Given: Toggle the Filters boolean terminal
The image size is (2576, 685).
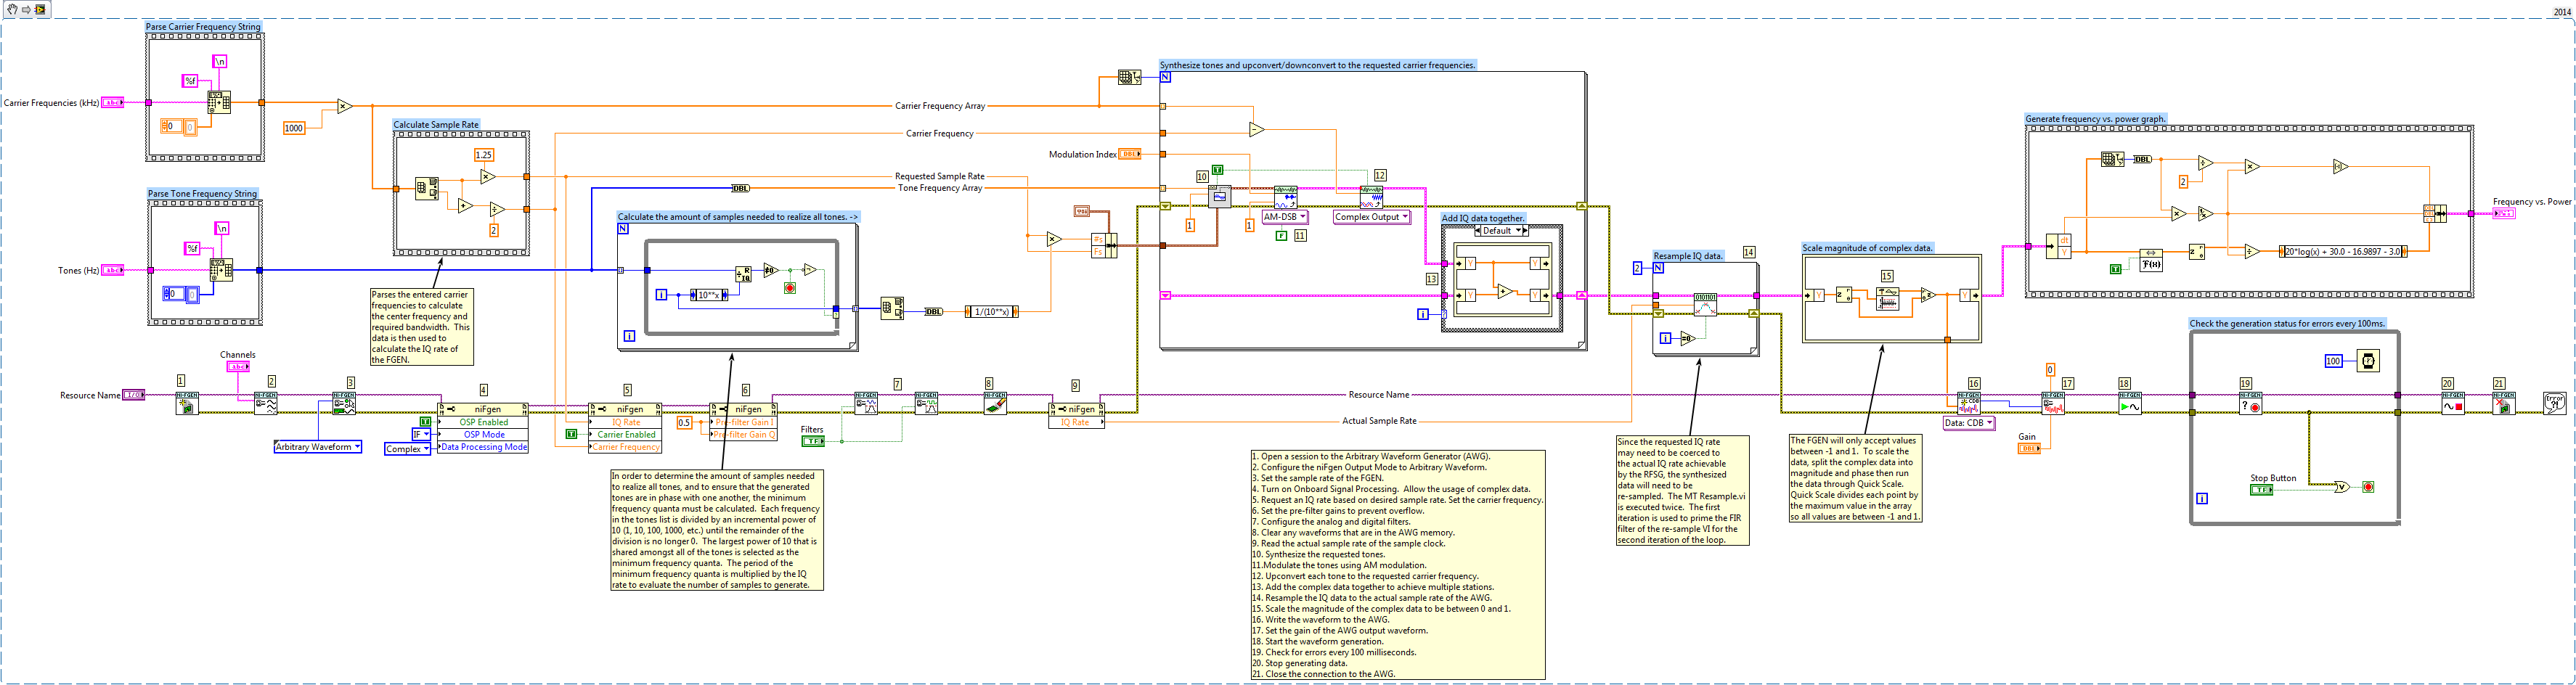Looking at the screenshot, I should (x=813, y=441).
